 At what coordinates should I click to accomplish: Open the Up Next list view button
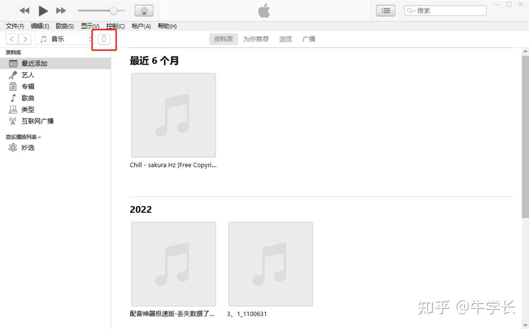(385, 11)
